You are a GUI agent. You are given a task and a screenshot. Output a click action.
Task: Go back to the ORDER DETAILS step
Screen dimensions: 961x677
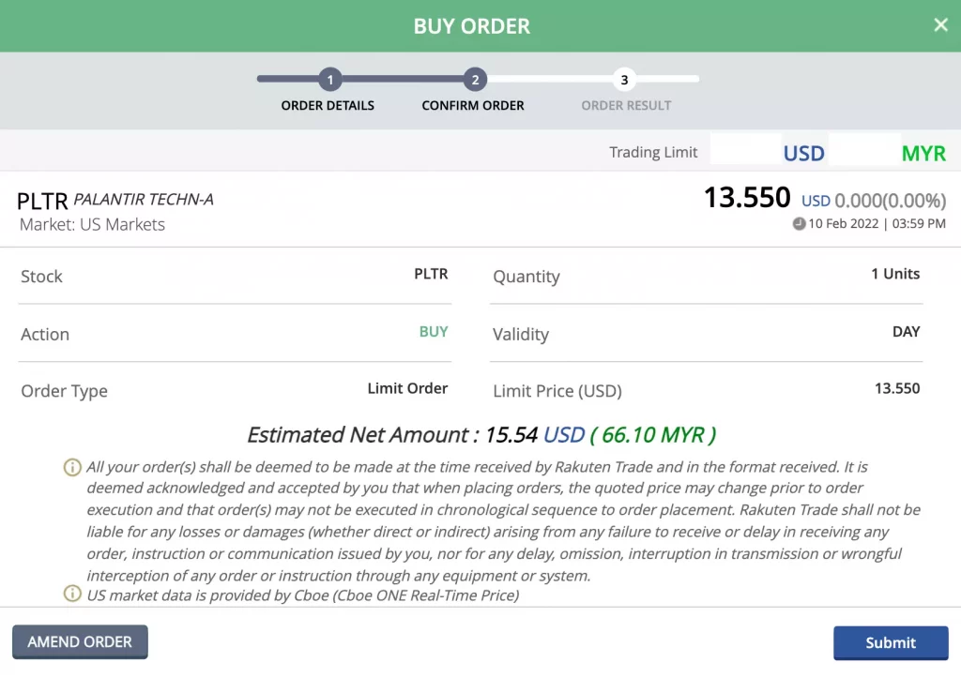point(328,106)
